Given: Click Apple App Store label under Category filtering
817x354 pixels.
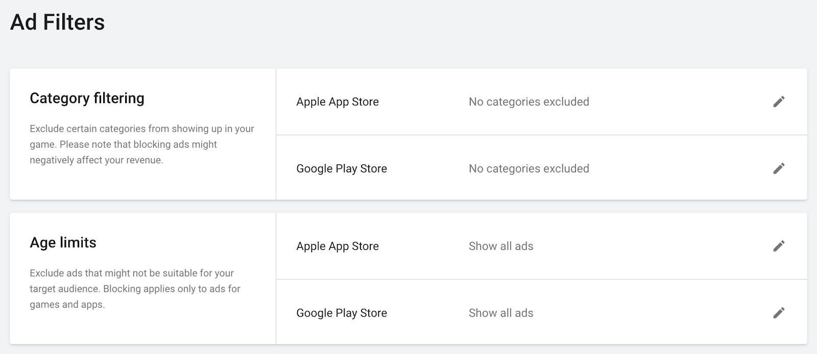Looking at the screenshot, I should point(338,102).
